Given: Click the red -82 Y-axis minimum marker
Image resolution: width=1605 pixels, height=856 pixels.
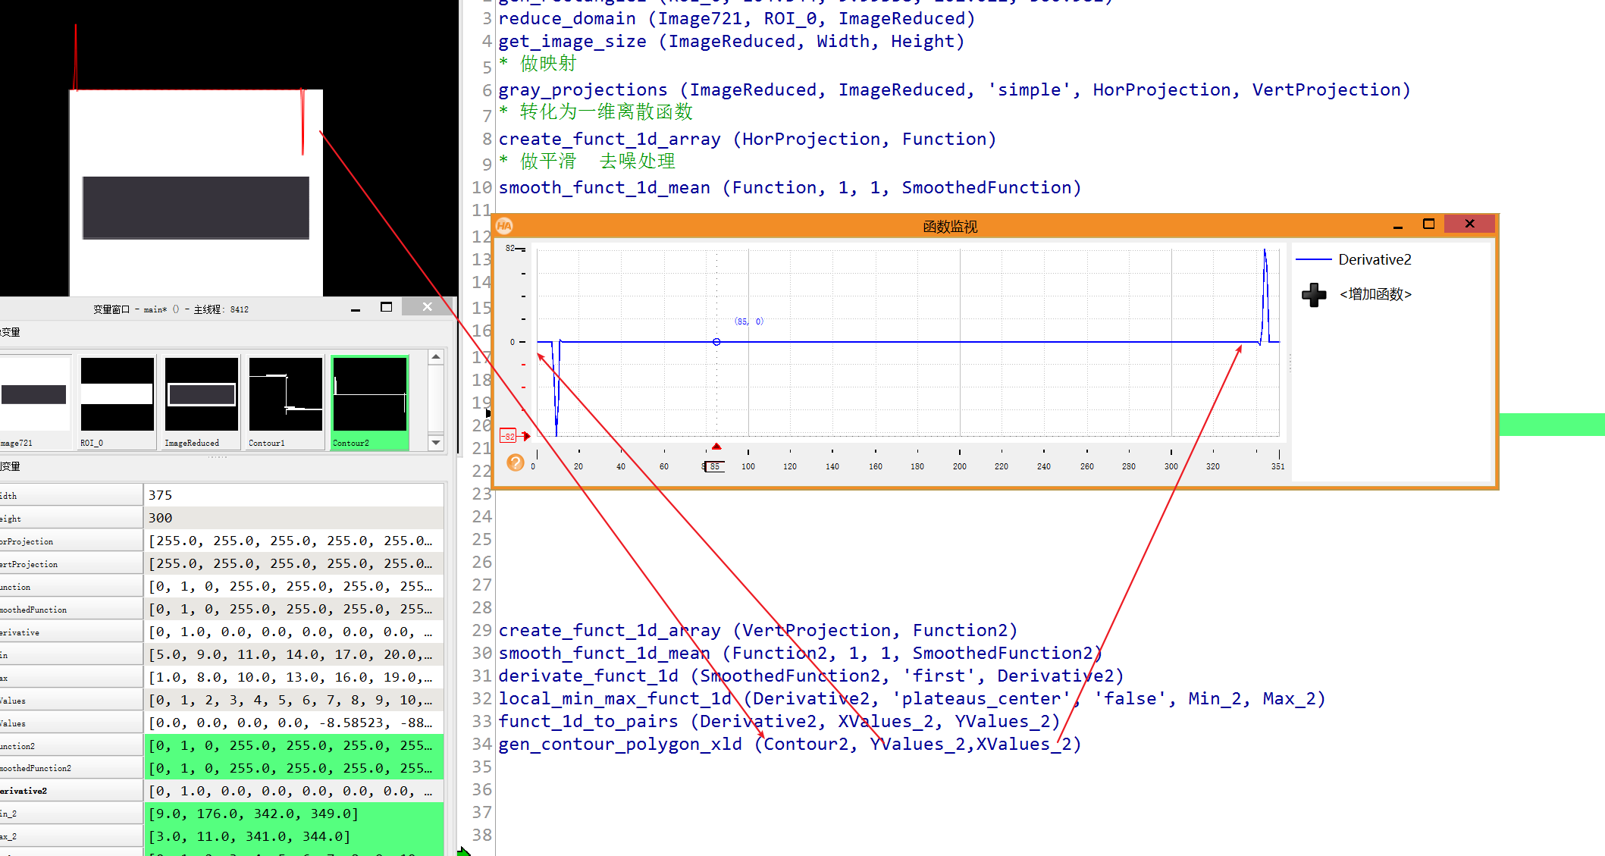Looking at the screenshot, I should (x=509, y=436).
